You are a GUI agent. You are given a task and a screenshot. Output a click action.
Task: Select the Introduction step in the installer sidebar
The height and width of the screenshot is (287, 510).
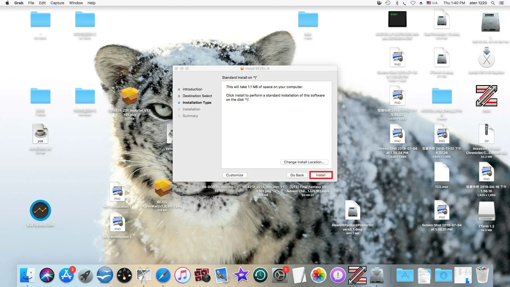[x=192, y=89]
